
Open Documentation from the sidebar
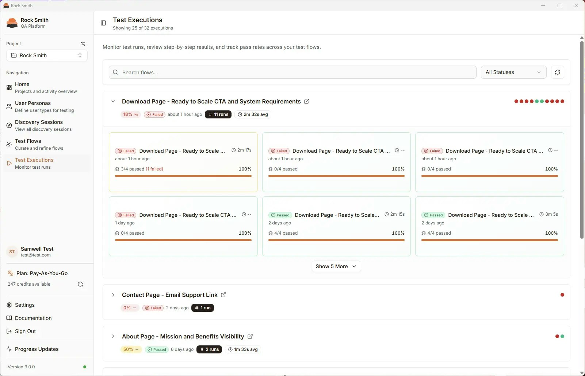coord(33,318)
